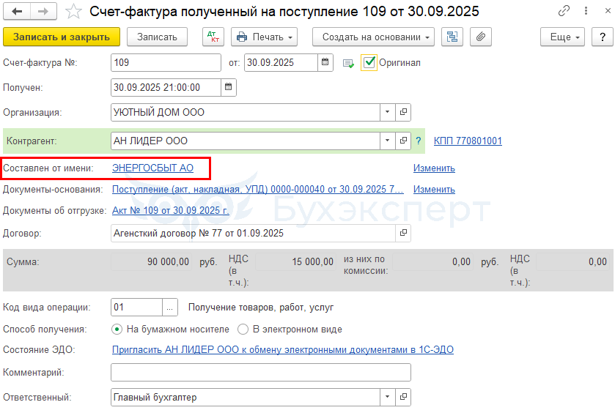615x413 pixels.
Task: Open the Печать dropdown menu
Action: (x=264, y=37)
